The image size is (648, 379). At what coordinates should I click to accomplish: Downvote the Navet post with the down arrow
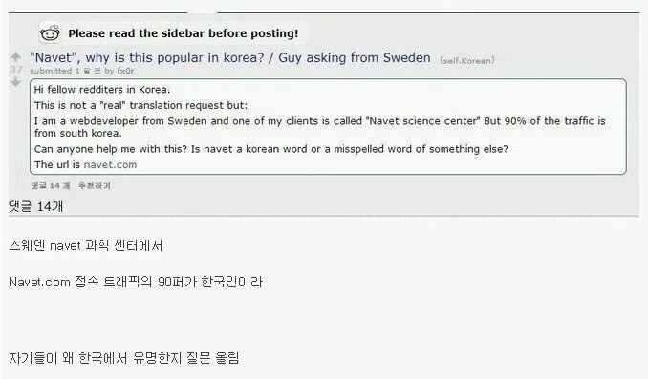pos(15,82)
